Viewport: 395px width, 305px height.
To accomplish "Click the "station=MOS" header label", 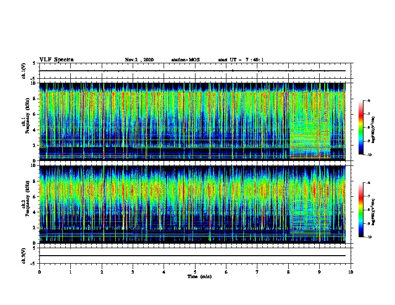I will [x=186, y=60].
